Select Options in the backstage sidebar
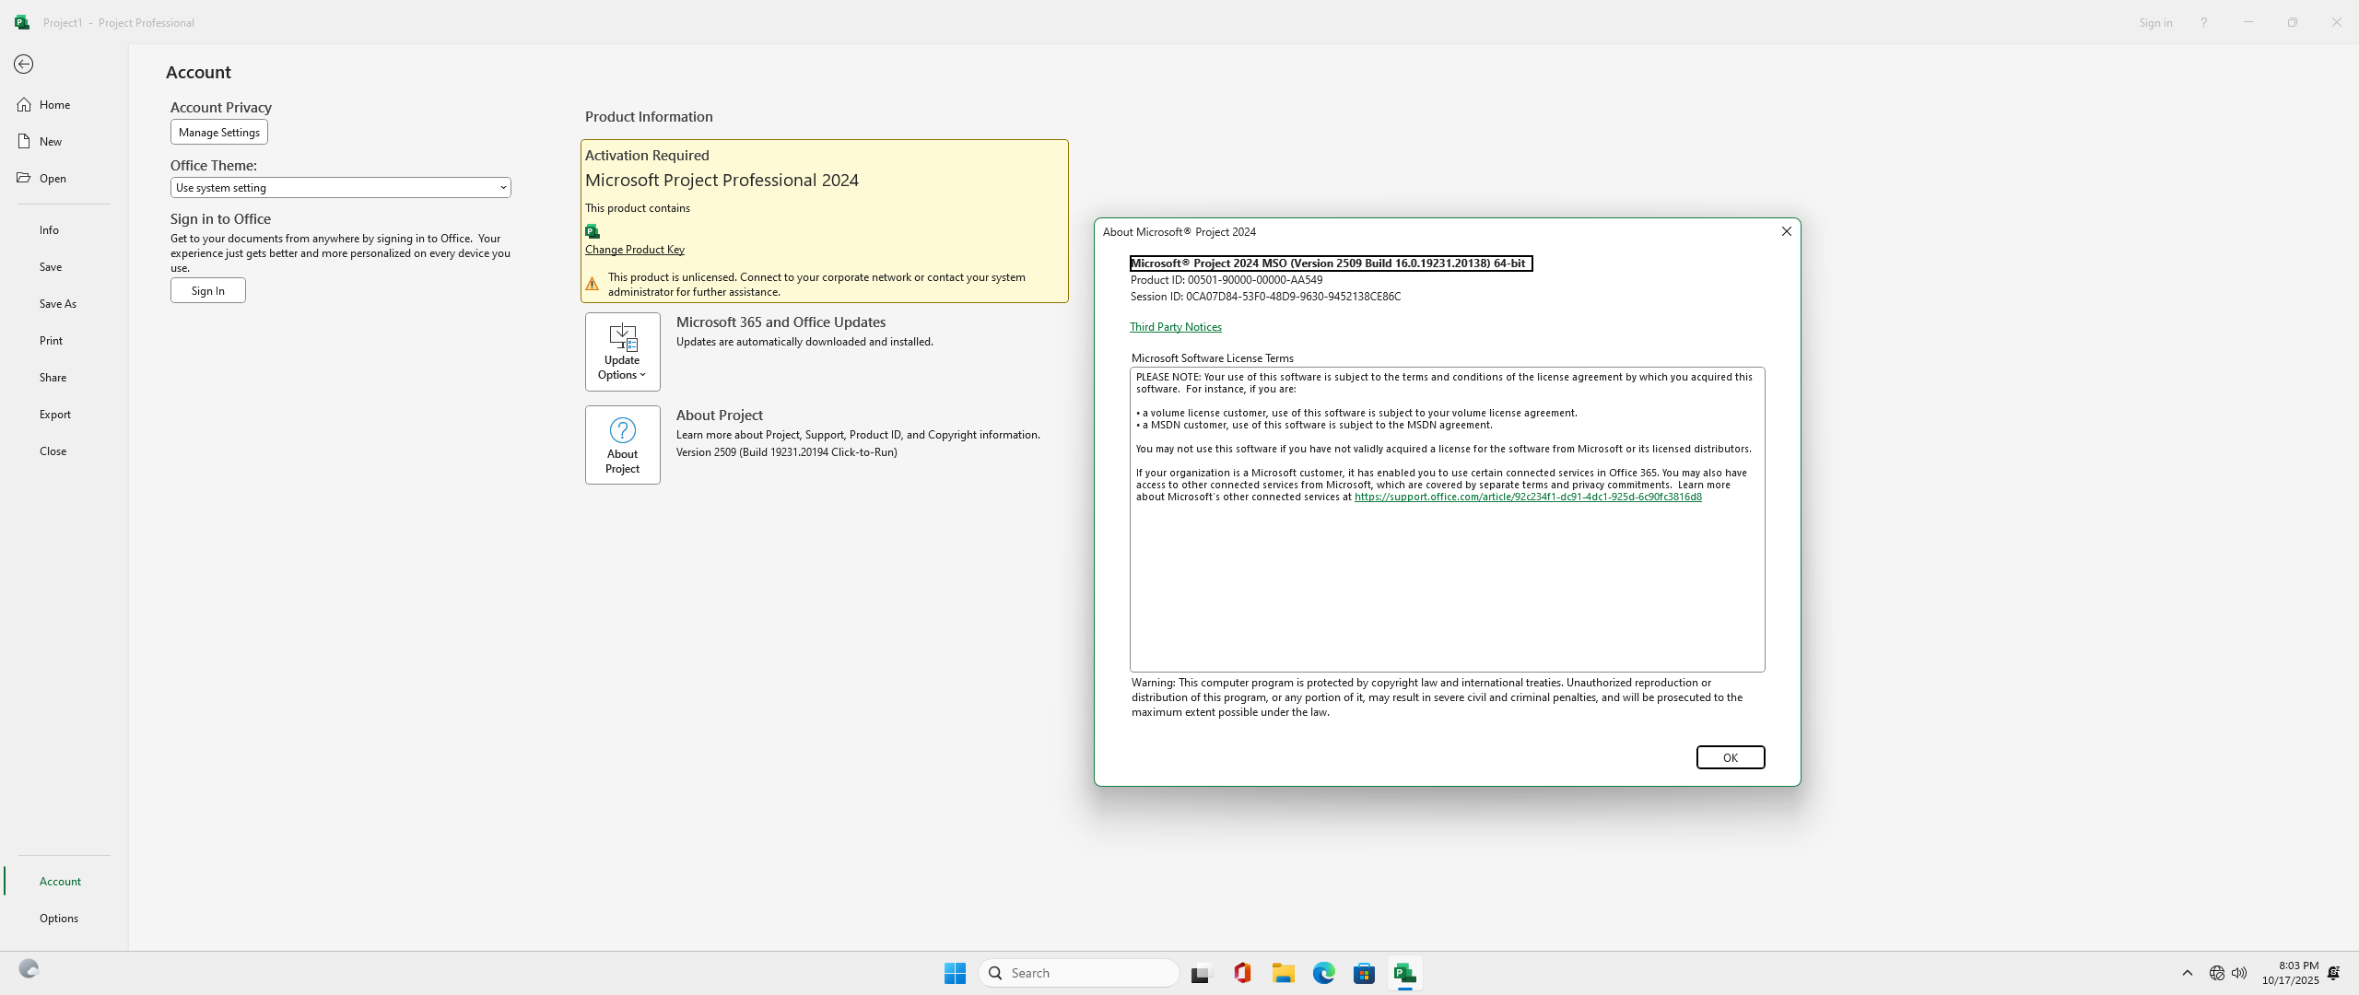The width and height of the screenshot is (2359, 995). (59, 919)
